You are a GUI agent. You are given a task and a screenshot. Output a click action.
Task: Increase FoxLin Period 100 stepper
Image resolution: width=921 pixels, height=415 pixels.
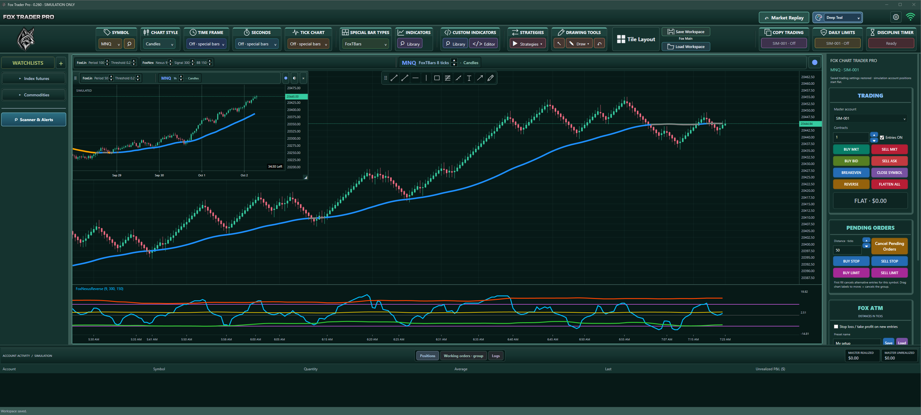point(107,61)
